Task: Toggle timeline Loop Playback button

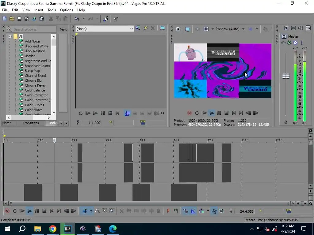Action: (15, 211)
